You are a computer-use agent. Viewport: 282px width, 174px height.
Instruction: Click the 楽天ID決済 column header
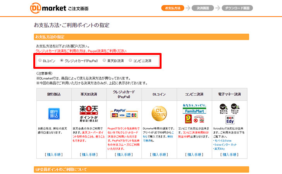(x=89, y=94)
